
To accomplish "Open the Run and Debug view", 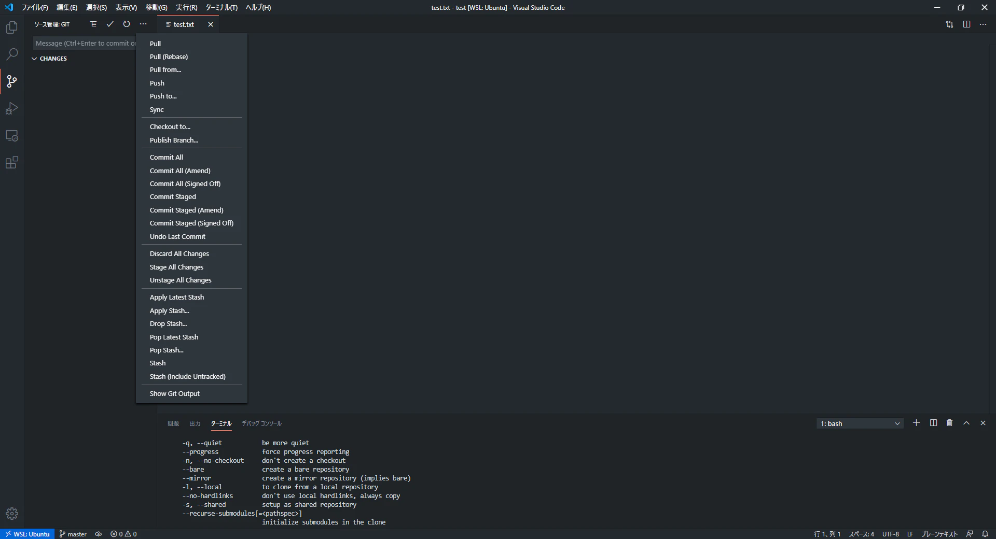I will [x=11, y=108].
